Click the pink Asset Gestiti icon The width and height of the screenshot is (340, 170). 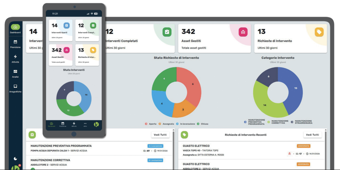click(x=243, y=32)
